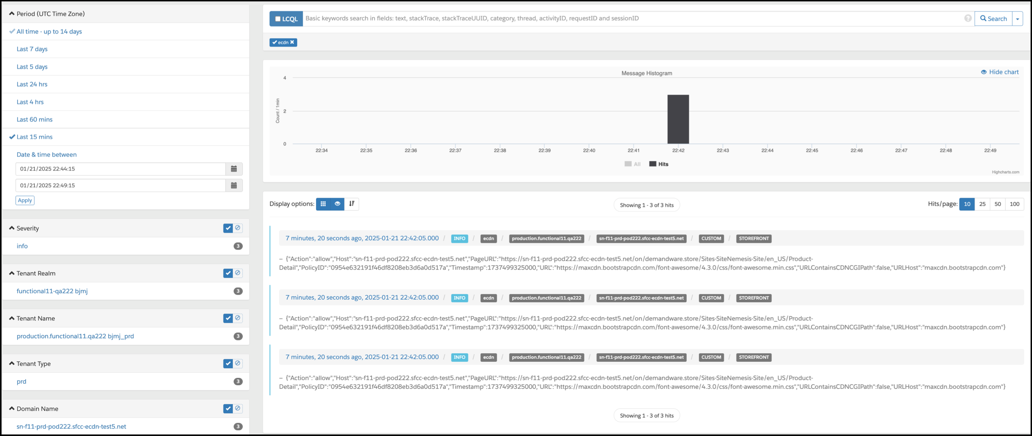This screenshot has width=1032, height=436.
Task: Open calendar picker for start date 22:44:15
Action: pos(234,169)
